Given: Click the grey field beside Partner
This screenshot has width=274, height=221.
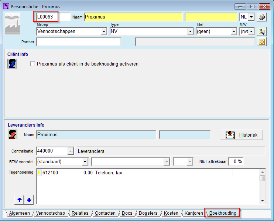Looking at the screenshot, I should (195, 42).
